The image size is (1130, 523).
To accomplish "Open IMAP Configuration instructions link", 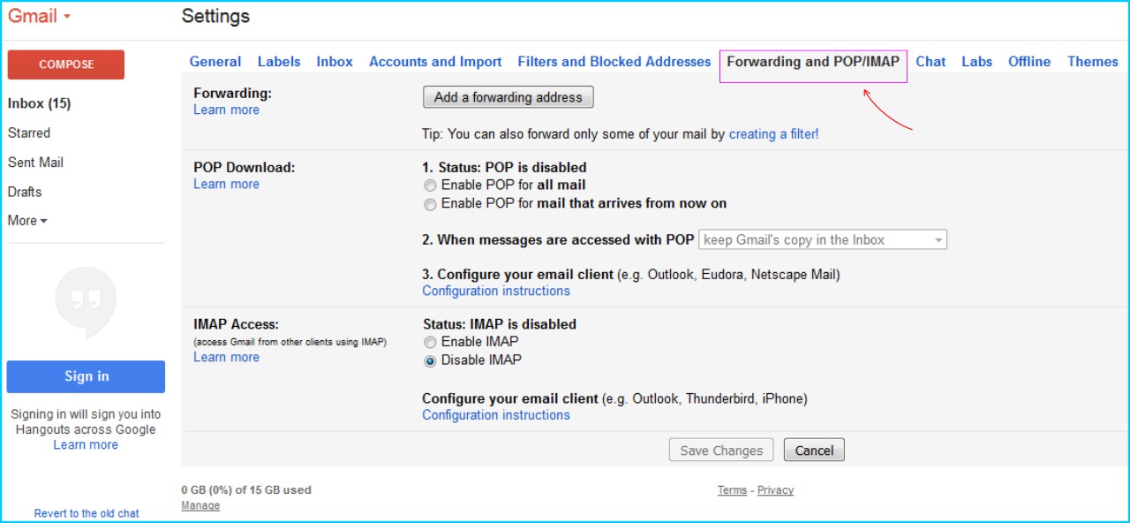I will click(x=496, y=415).
